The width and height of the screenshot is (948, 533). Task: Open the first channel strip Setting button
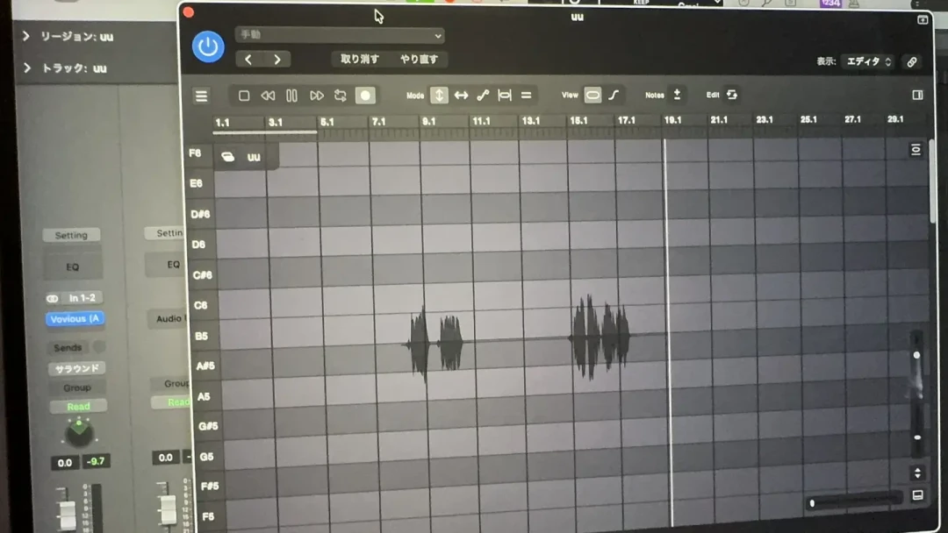click(71, 235)
